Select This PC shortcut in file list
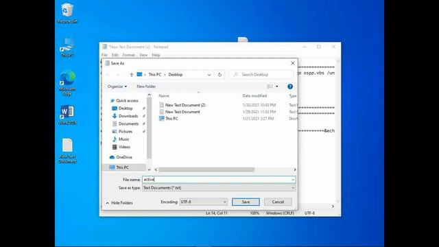 (x=169, y=119)
